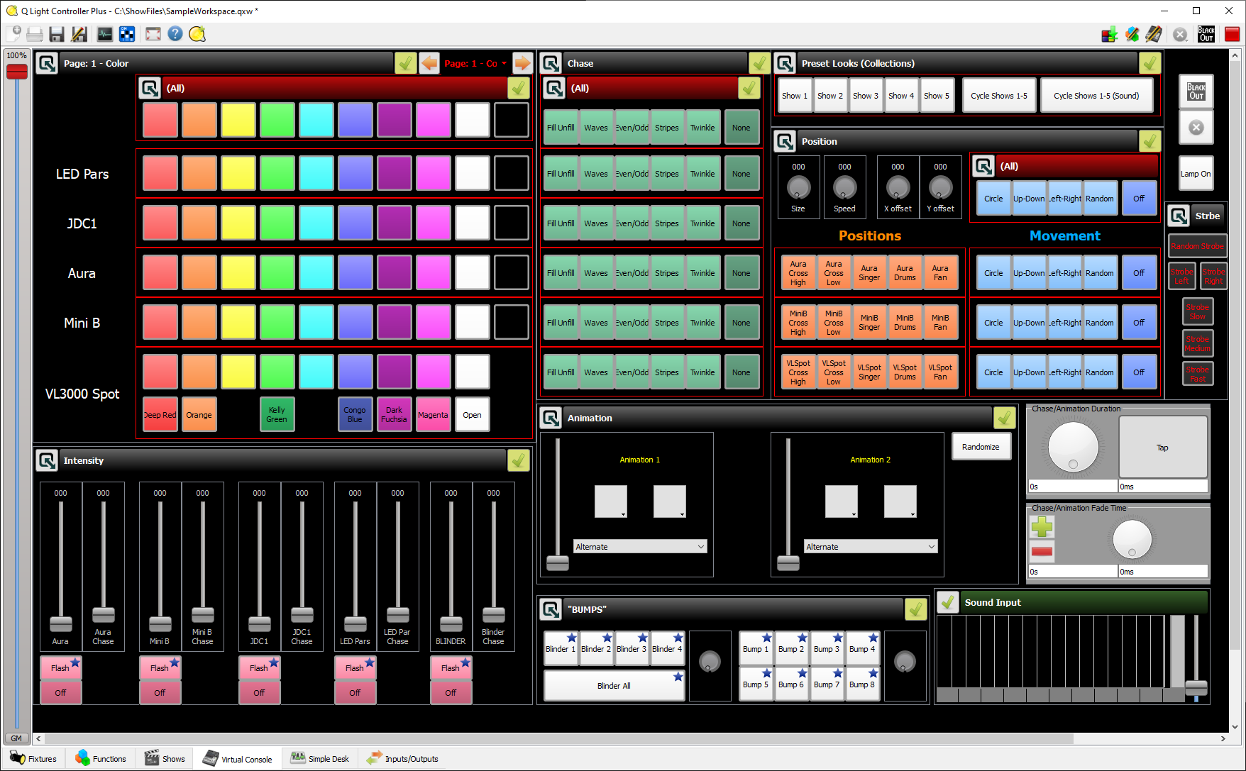Click the Lamp On button
Viewport: 1246px width, 771px height.
click(x=1196, y=174)
